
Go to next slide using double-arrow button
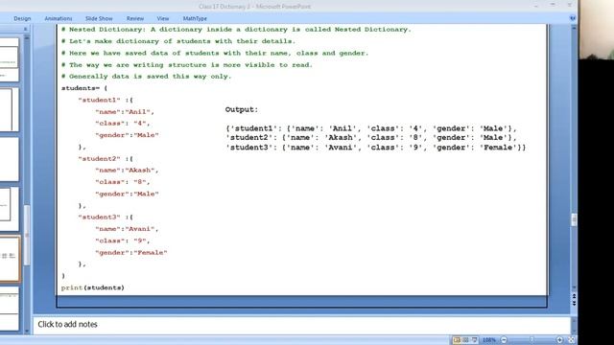coord(574,303)
